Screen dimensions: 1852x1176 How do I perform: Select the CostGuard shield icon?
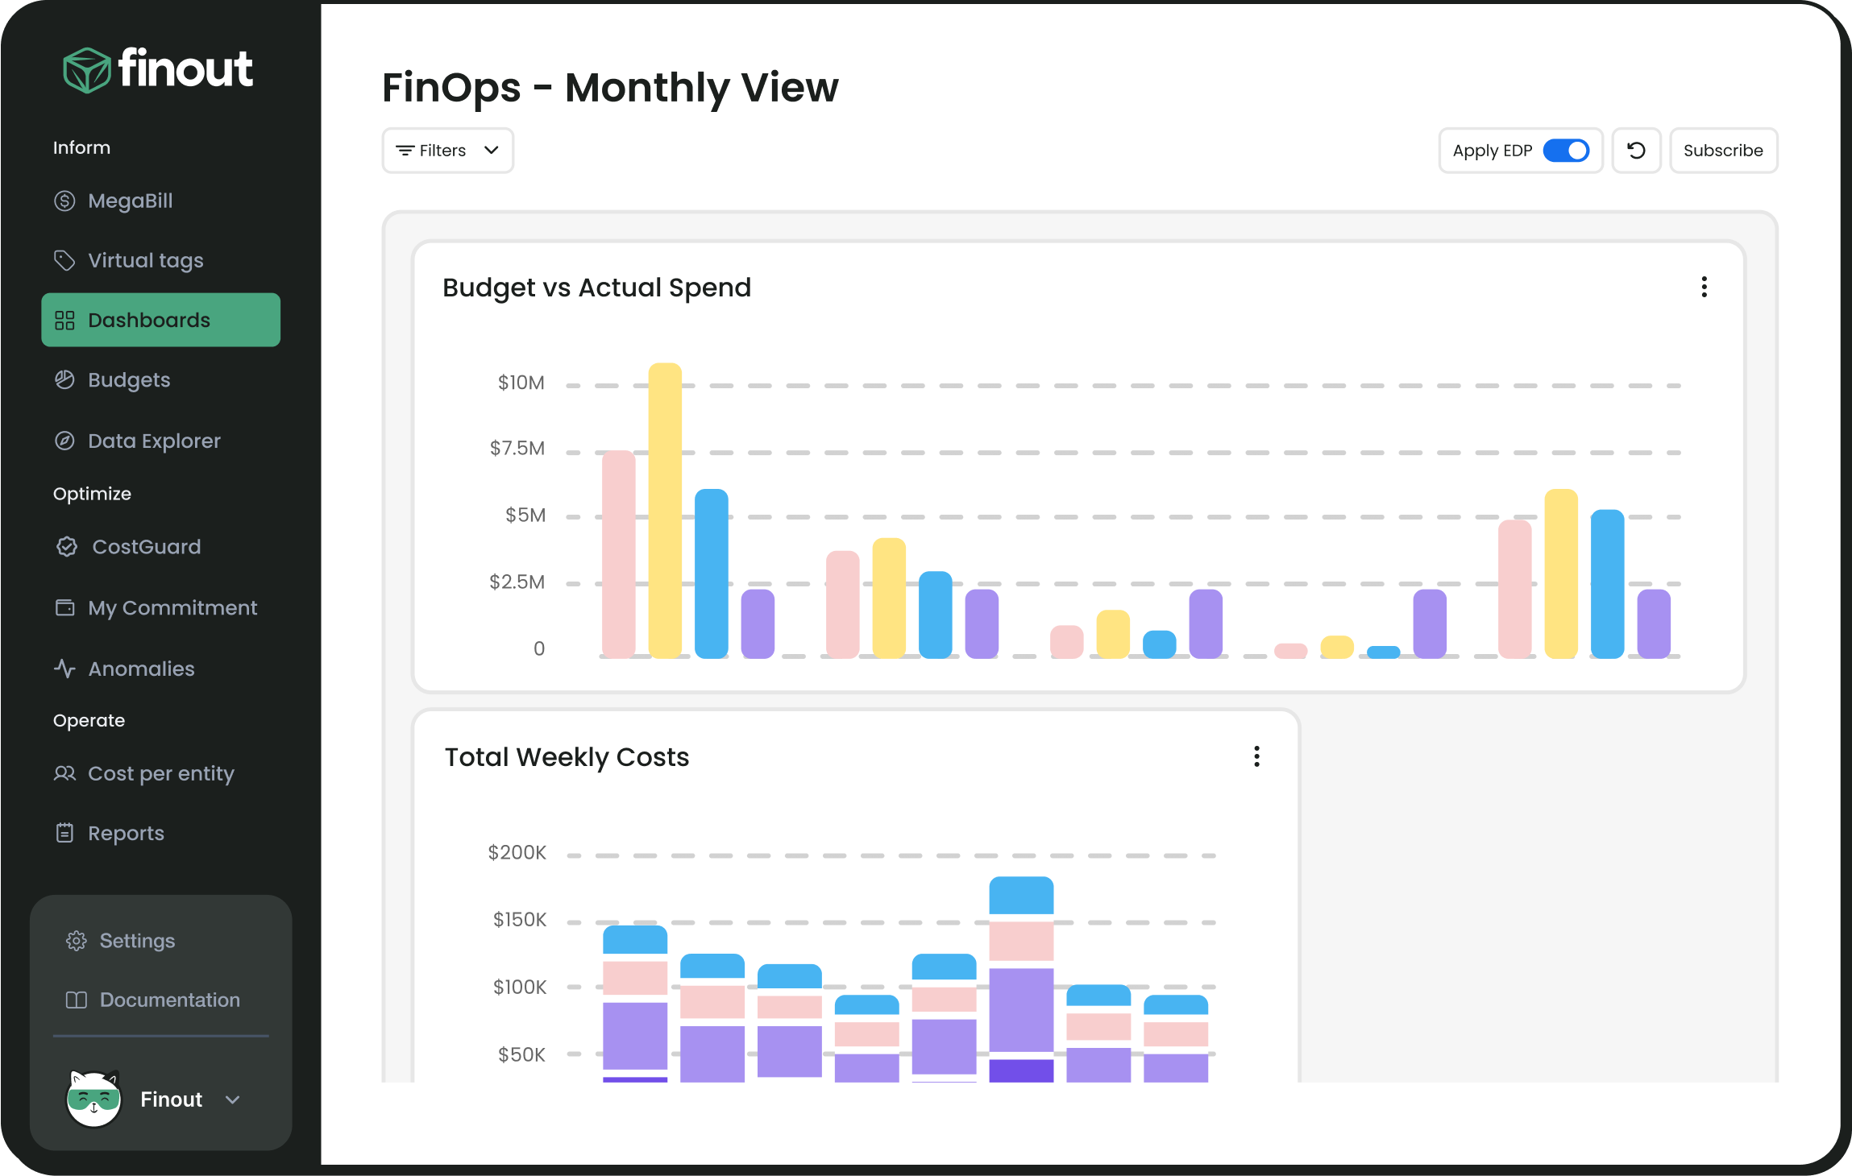tap(67, 546)
